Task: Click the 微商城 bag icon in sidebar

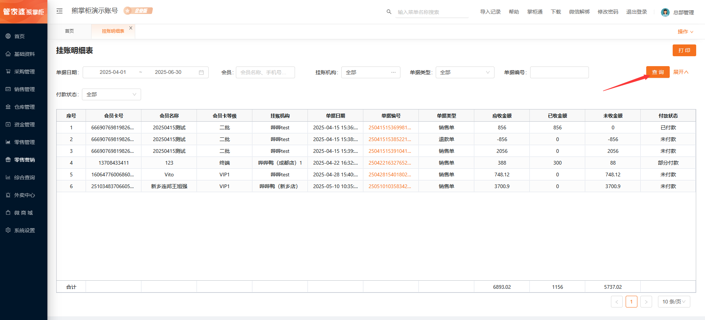Action: 8,212
